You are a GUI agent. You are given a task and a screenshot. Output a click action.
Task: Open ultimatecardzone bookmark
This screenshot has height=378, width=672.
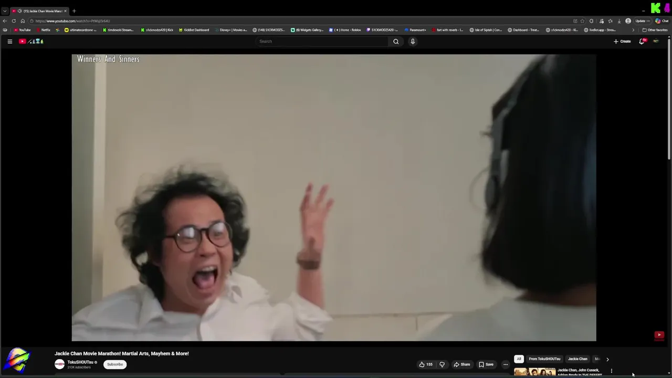click(x=80, y=30)
